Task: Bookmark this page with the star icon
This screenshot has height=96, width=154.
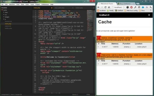Action: click(124, 7)
